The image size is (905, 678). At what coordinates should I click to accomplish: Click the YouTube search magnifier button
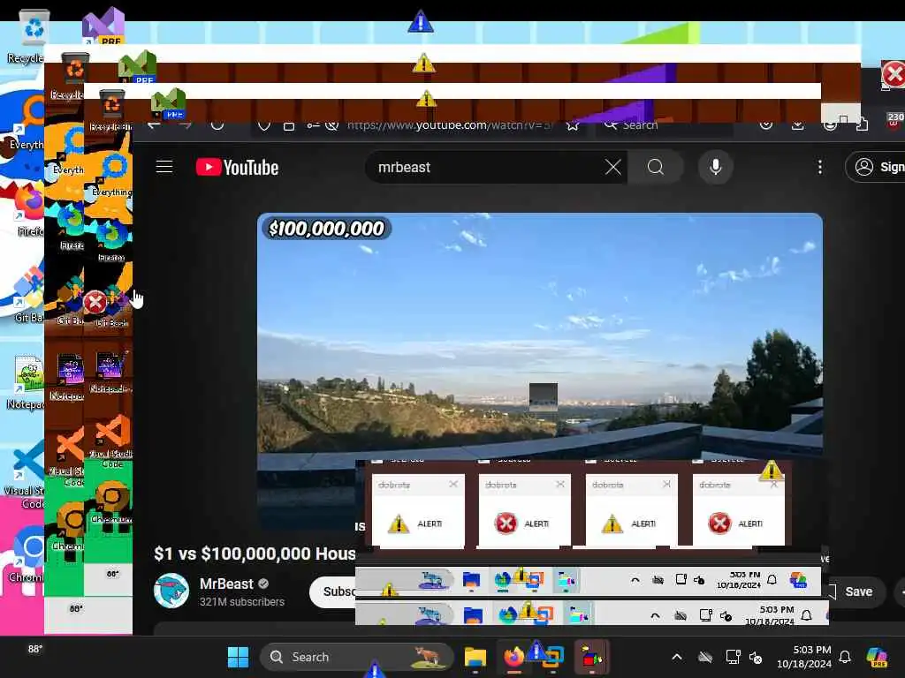(x=656, y=167)
